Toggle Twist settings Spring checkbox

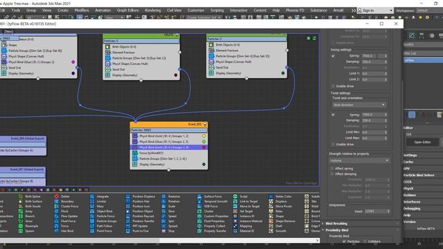[x=333, y=115]
